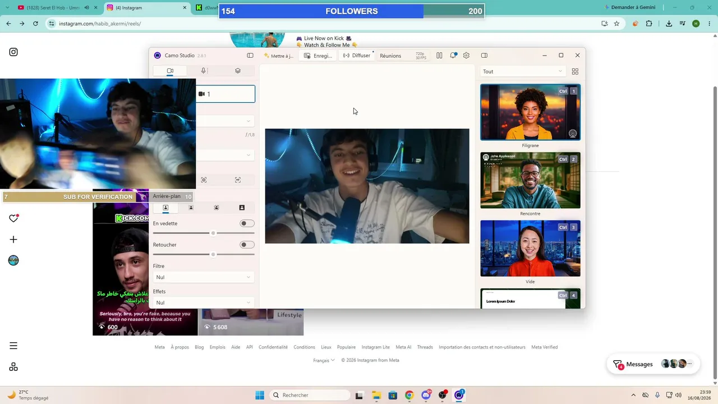Create new Instagram post with plus icon
The image size is (718, 404).
pyautogui.click(x=13, y=240)
